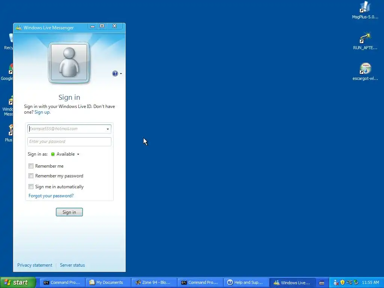Click the profile display picture frame
The height and width of the screenshot is (288, 384).
click(69, 63)
